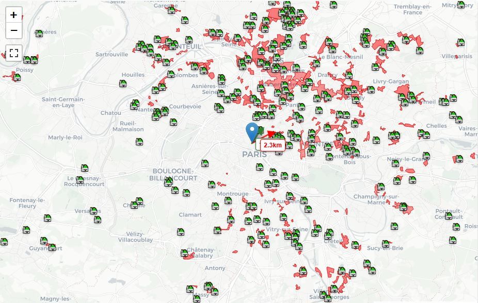This screenshot has height=303, width=478.
Task: Select the building marker east of Houilles
Action: pyautogui.click(x=123, y=83)
